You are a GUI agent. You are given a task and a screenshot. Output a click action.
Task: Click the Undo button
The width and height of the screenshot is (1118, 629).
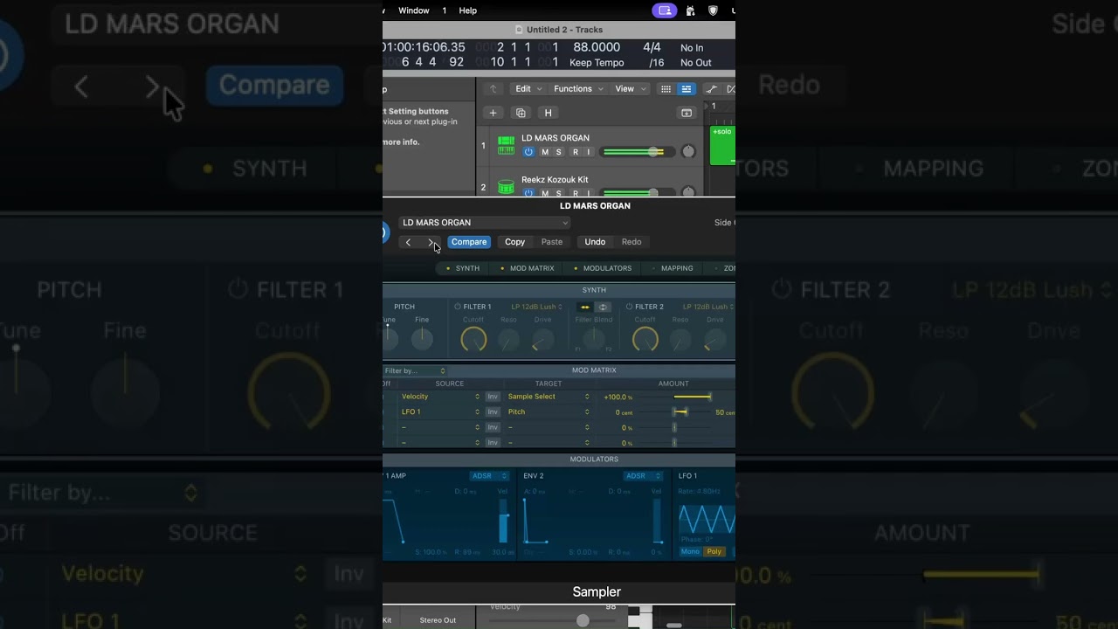pos(595,242)
